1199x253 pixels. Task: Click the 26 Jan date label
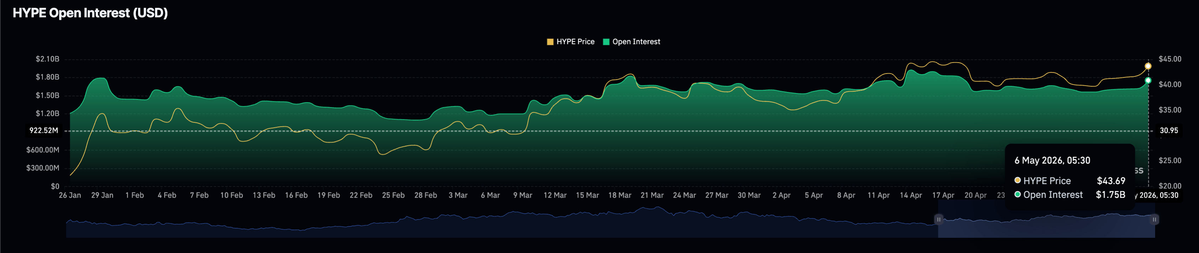(x=70, y=195)
